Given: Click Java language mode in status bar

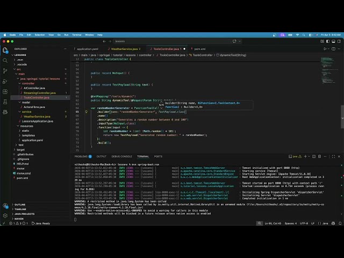Looking at the screenshot, I should pos(325,224).
